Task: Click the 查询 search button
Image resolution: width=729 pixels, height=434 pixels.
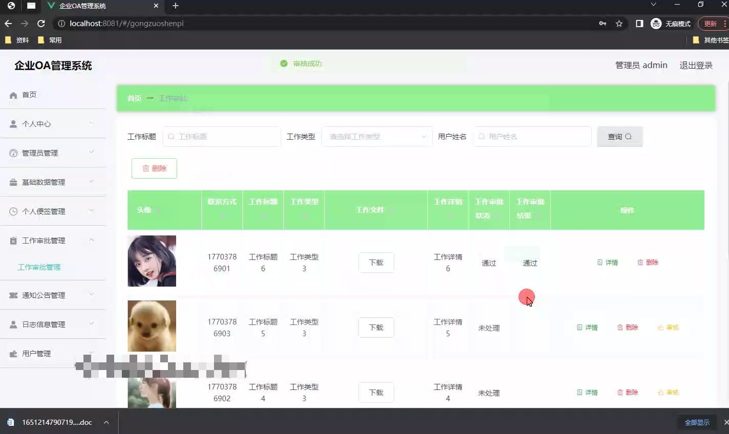Action: (x=619, y=136)
